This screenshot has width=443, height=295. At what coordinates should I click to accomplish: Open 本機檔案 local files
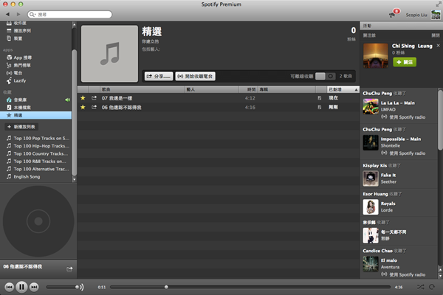(22, 107)
